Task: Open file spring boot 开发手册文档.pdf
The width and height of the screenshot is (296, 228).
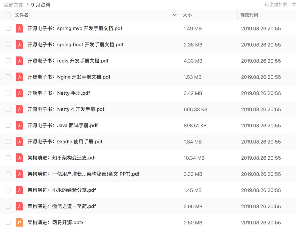Action: [76, 45]
